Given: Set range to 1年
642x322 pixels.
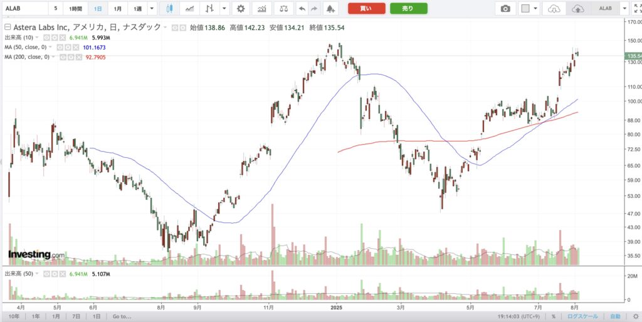Looking at the screenshot, I should click(36, 316).
